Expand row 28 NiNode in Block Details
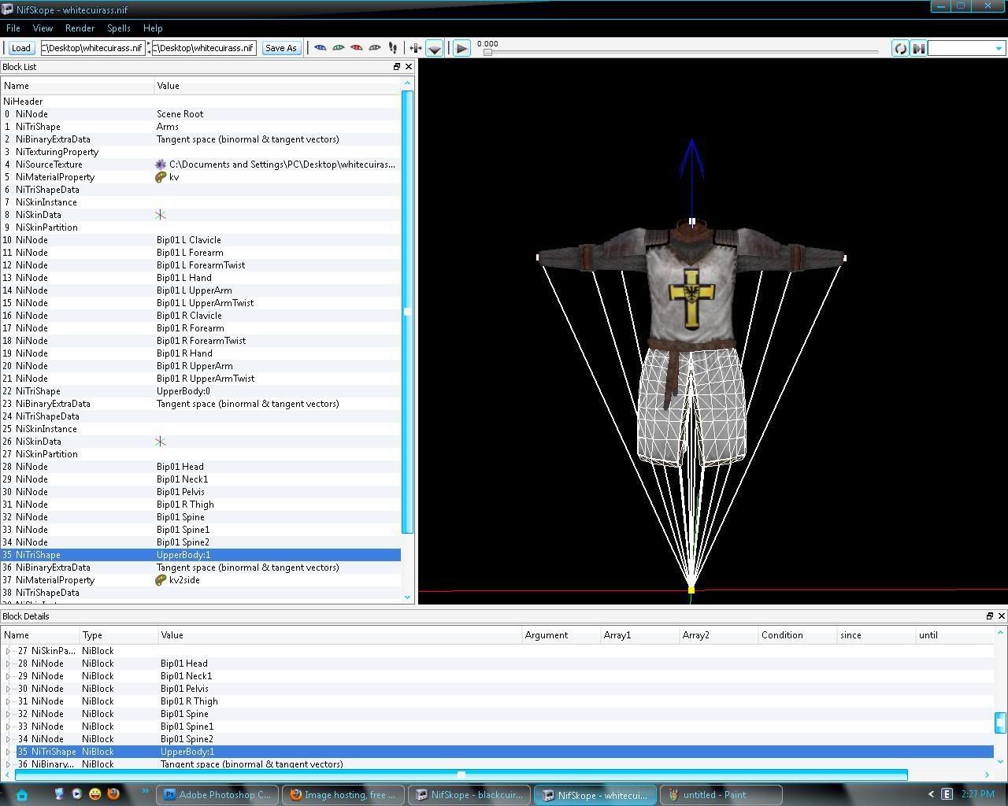Image resolution: width=1008 pixels, height=806 pixels. tap(9, 664)
